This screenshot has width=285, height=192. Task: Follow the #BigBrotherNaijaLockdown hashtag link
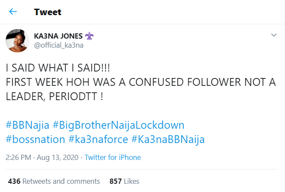point(118,125)
